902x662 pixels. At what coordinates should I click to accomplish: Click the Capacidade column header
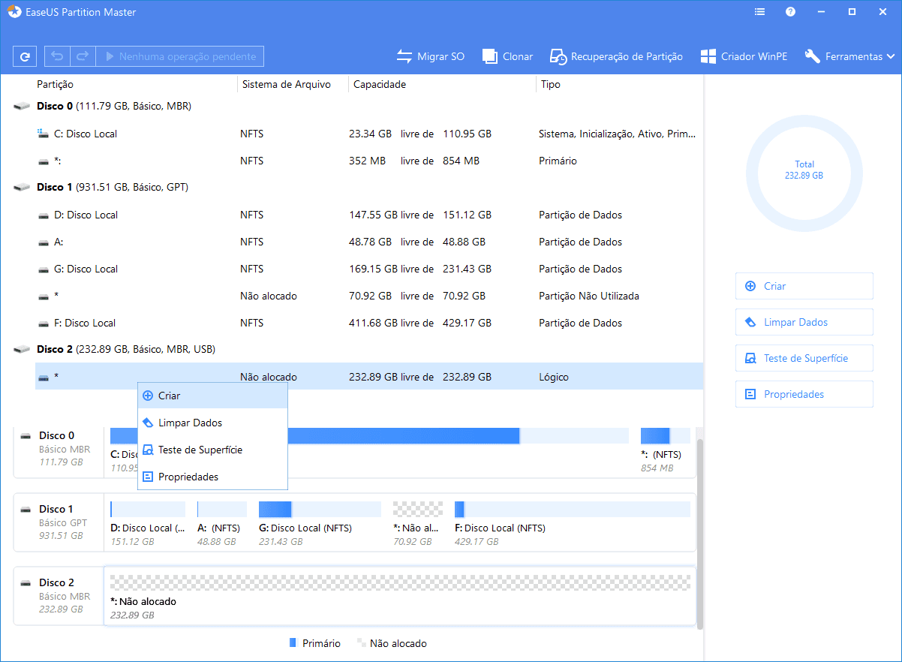coord(380,85)
